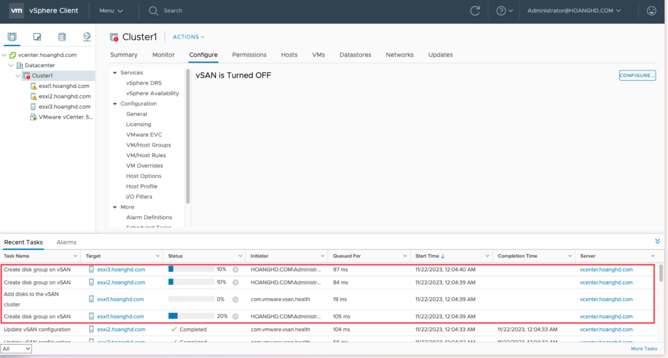Screen dimensions: 668x358
Task: Collapse the vcenter.hoanghd.com tree node
Action: [x=5, y=55]
